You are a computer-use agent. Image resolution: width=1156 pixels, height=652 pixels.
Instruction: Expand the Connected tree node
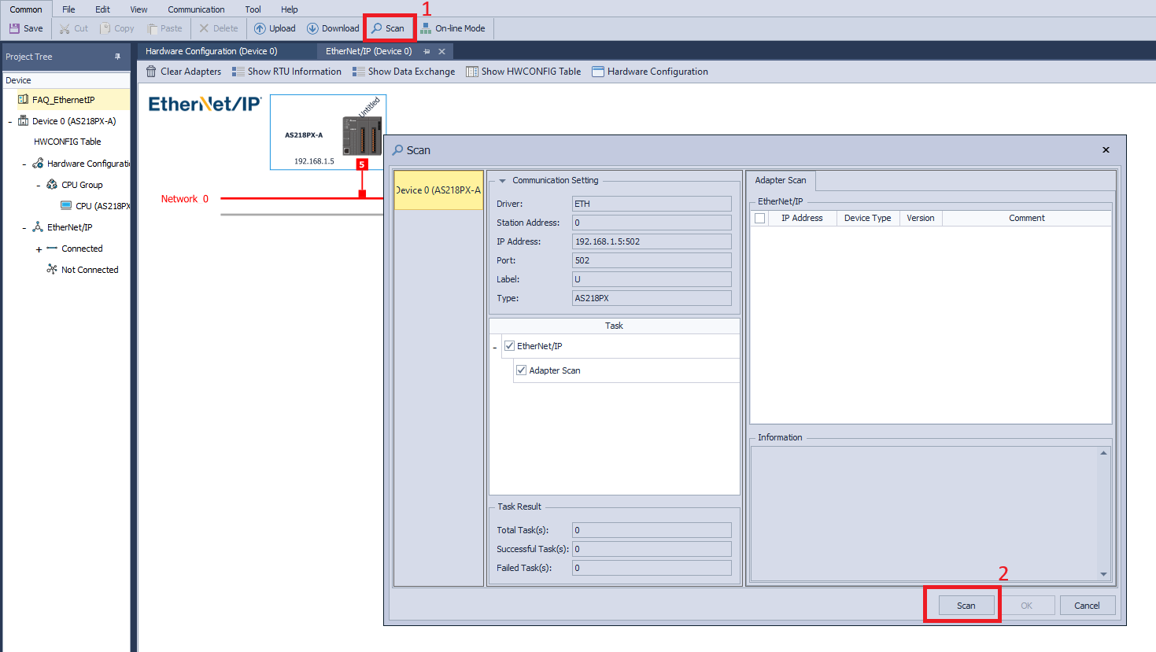coord(39,249)
